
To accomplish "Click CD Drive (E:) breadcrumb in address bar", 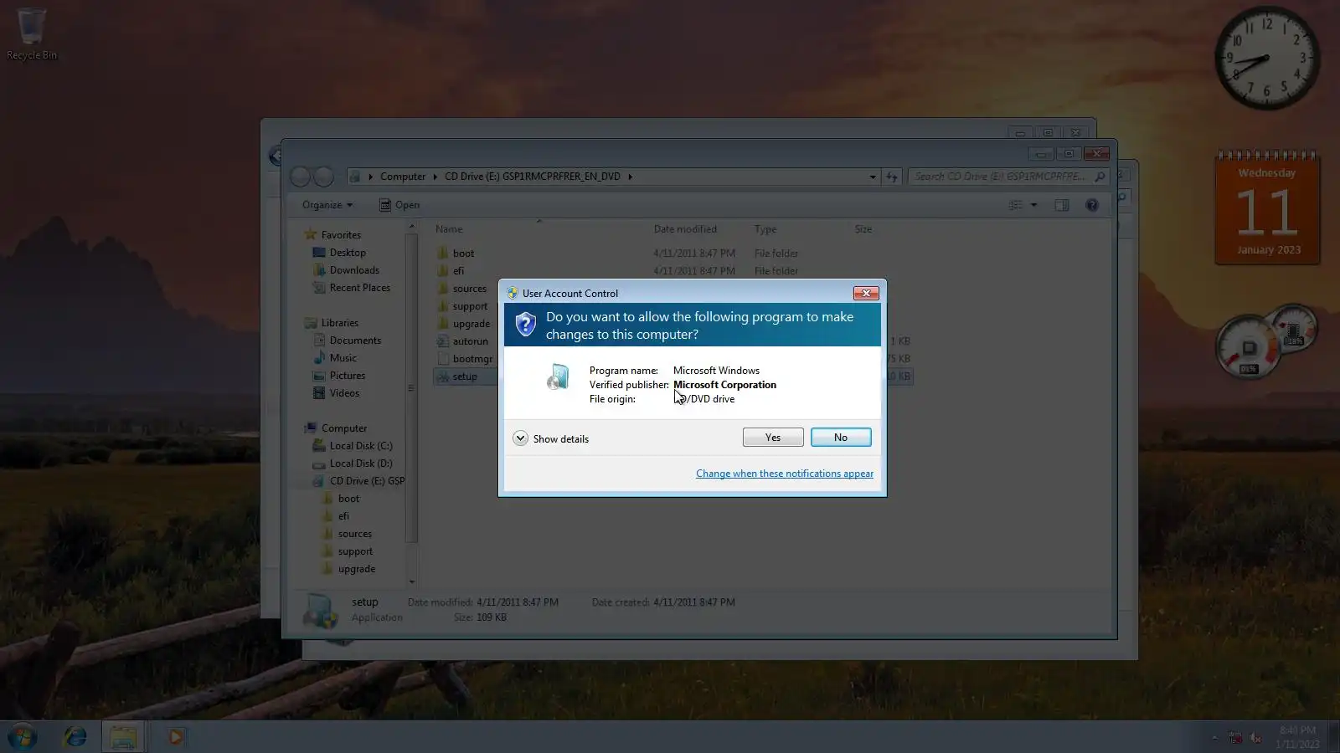I will pos(533,177).
